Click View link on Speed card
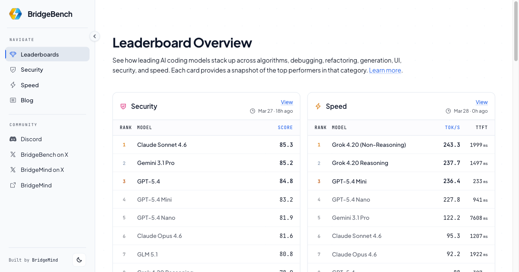The width and height of the screenshot is (519, 272). pos(481,102)
